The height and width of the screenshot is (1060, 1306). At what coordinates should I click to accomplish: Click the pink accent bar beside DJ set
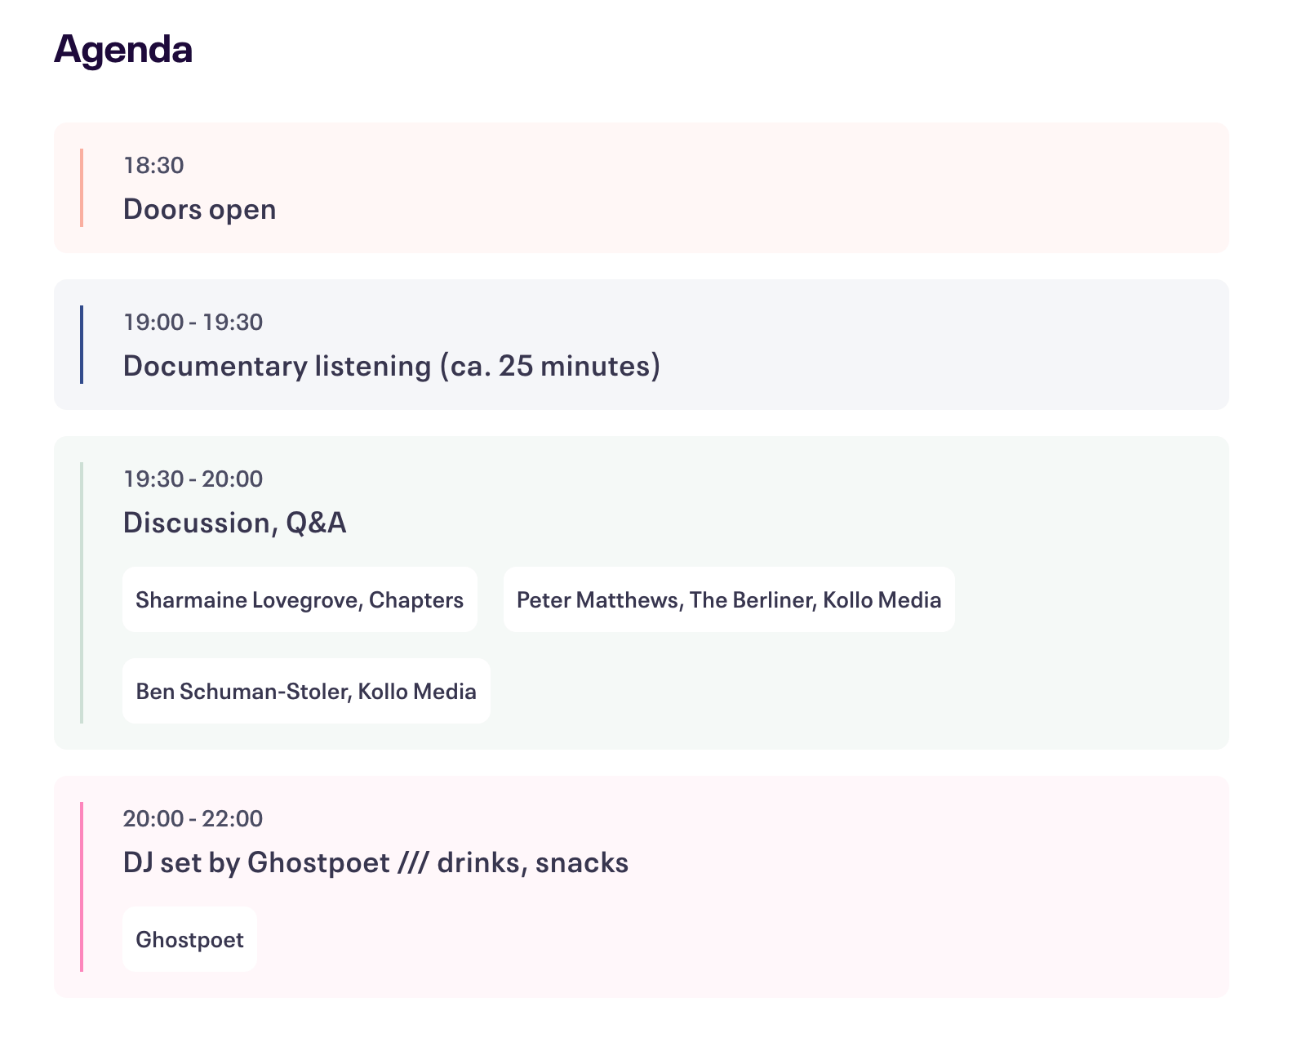[82, 887]
